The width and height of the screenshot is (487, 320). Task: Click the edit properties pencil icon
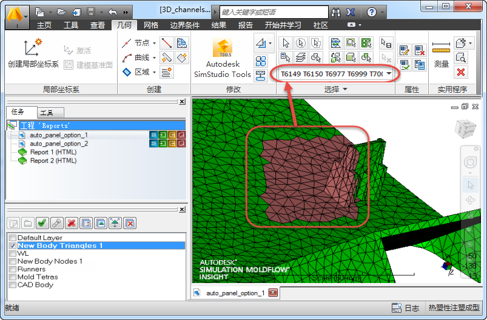405,50
